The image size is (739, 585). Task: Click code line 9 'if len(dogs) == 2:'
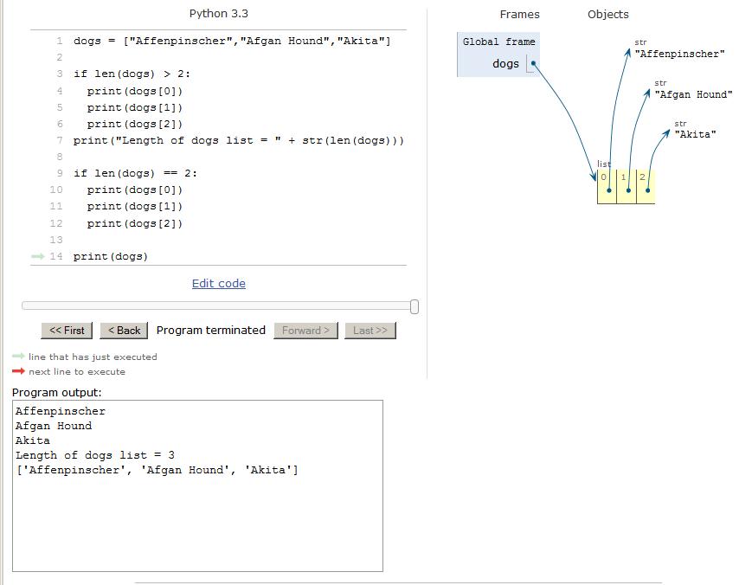click(x=135, y=173)
